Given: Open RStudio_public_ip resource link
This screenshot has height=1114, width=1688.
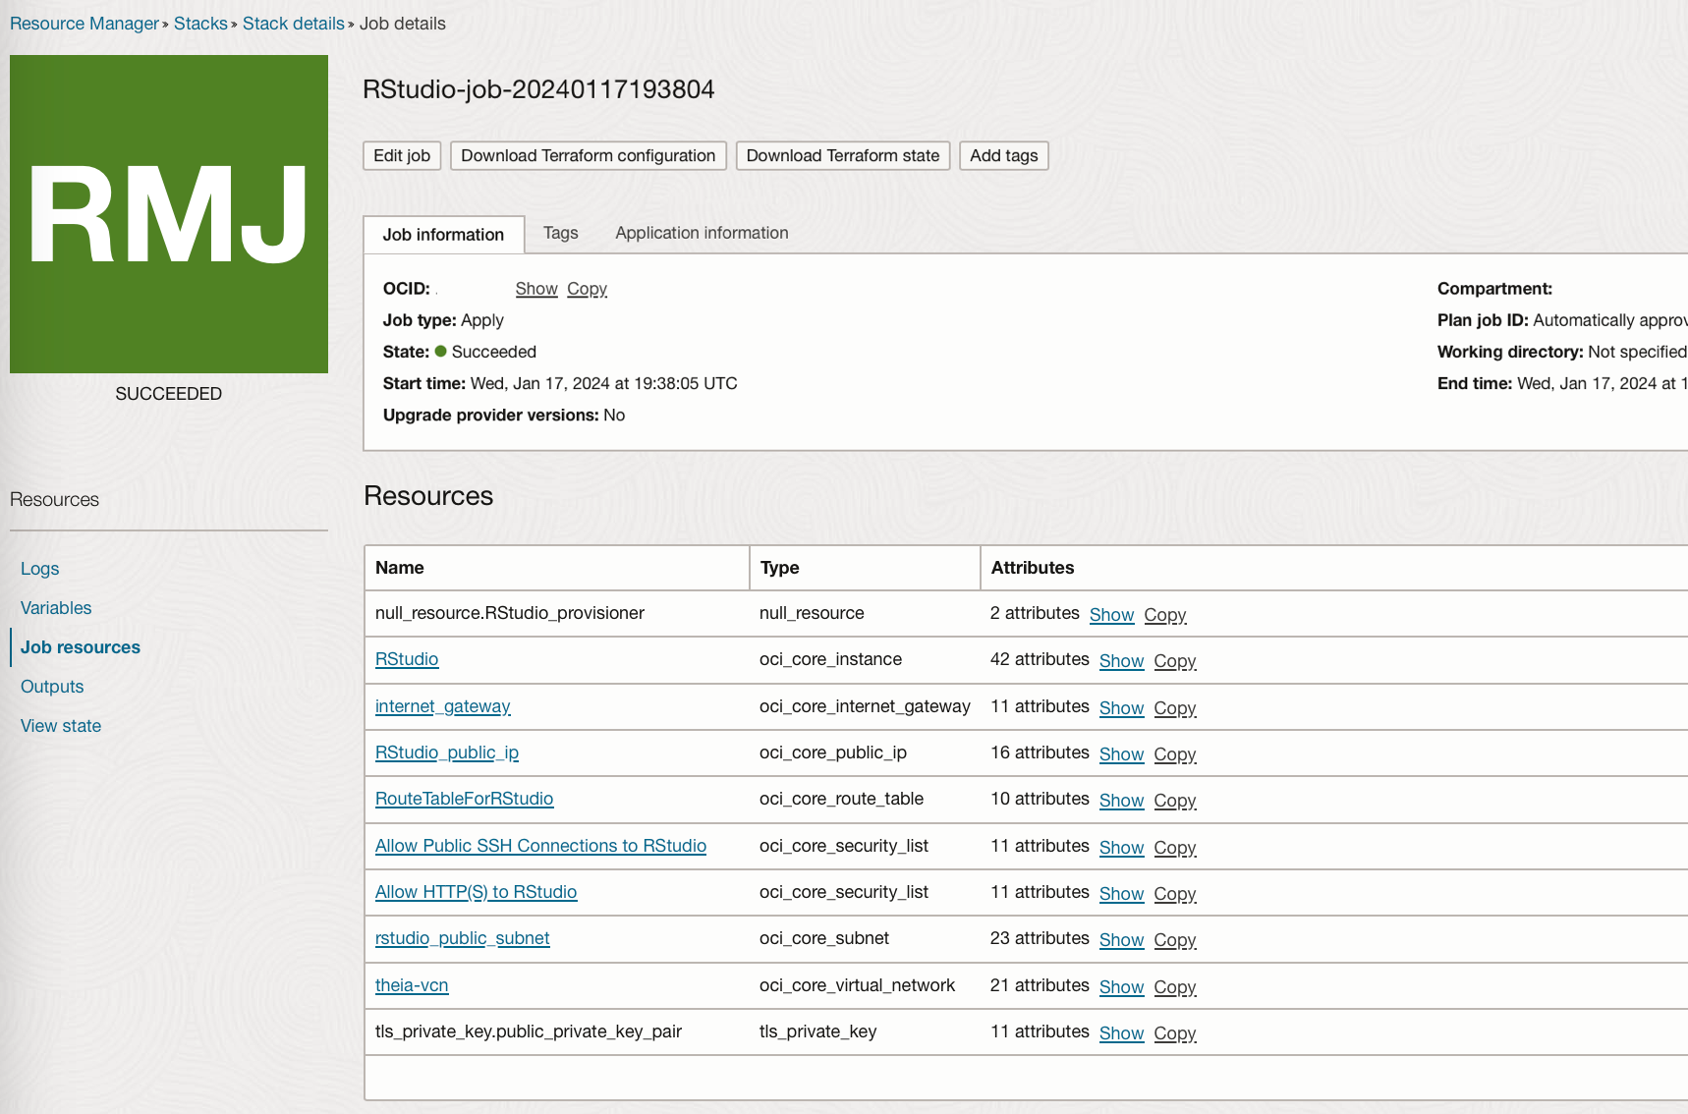Looking at the screenshot, I should tap(447, 752).
